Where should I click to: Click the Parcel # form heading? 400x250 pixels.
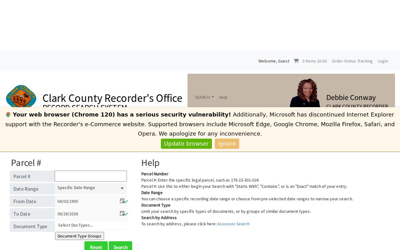[26, 163]
